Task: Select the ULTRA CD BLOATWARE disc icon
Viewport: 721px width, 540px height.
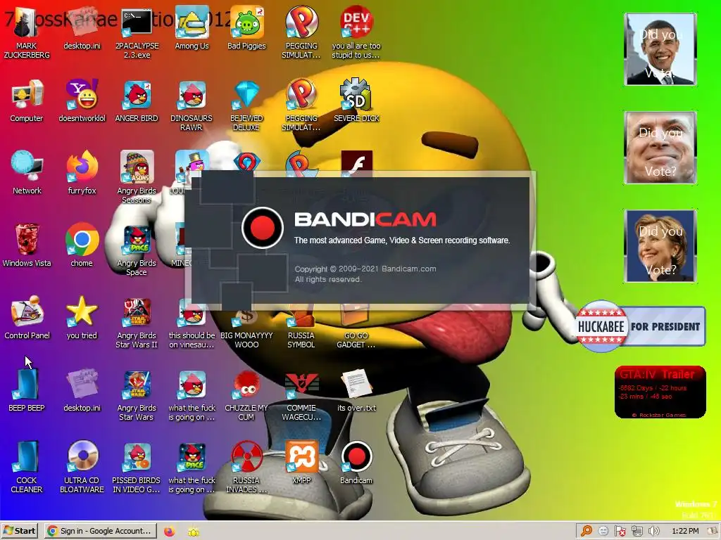Action: 82,467
